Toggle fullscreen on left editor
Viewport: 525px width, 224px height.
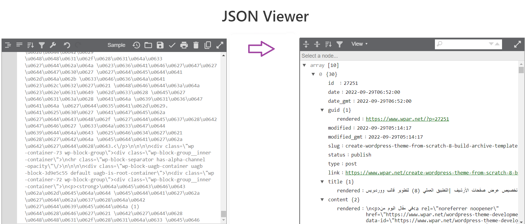(x=220, y=45)
